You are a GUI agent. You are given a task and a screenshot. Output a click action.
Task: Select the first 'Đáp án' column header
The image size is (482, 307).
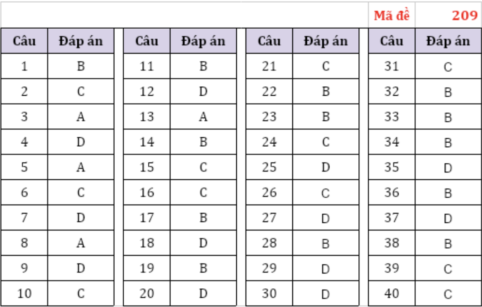tap(81, 41)
